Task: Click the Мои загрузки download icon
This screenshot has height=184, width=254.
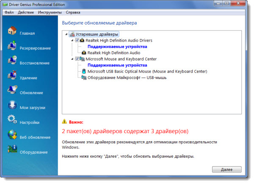Action: 12,105
